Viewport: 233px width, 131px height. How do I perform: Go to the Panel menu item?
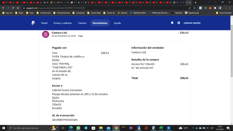[44, 23]
